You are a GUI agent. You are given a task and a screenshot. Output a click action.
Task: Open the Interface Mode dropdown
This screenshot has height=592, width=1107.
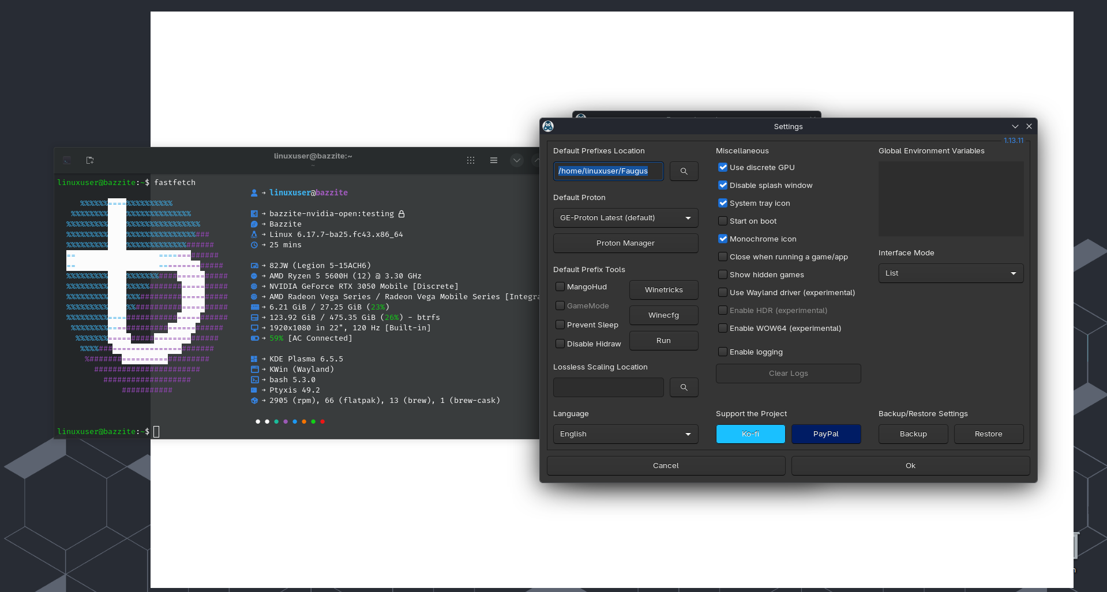pyautogui.click(x=951, y=273)
